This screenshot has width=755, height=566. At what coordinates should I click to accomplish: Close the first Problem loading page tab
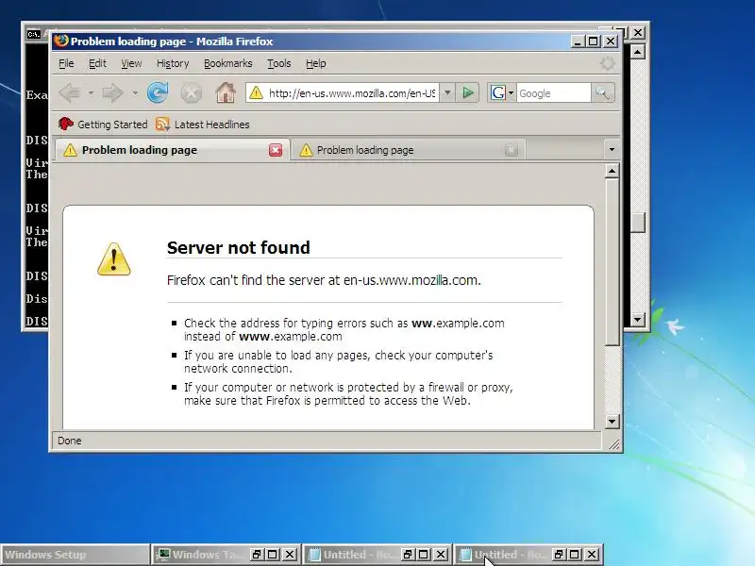point(276,150)
